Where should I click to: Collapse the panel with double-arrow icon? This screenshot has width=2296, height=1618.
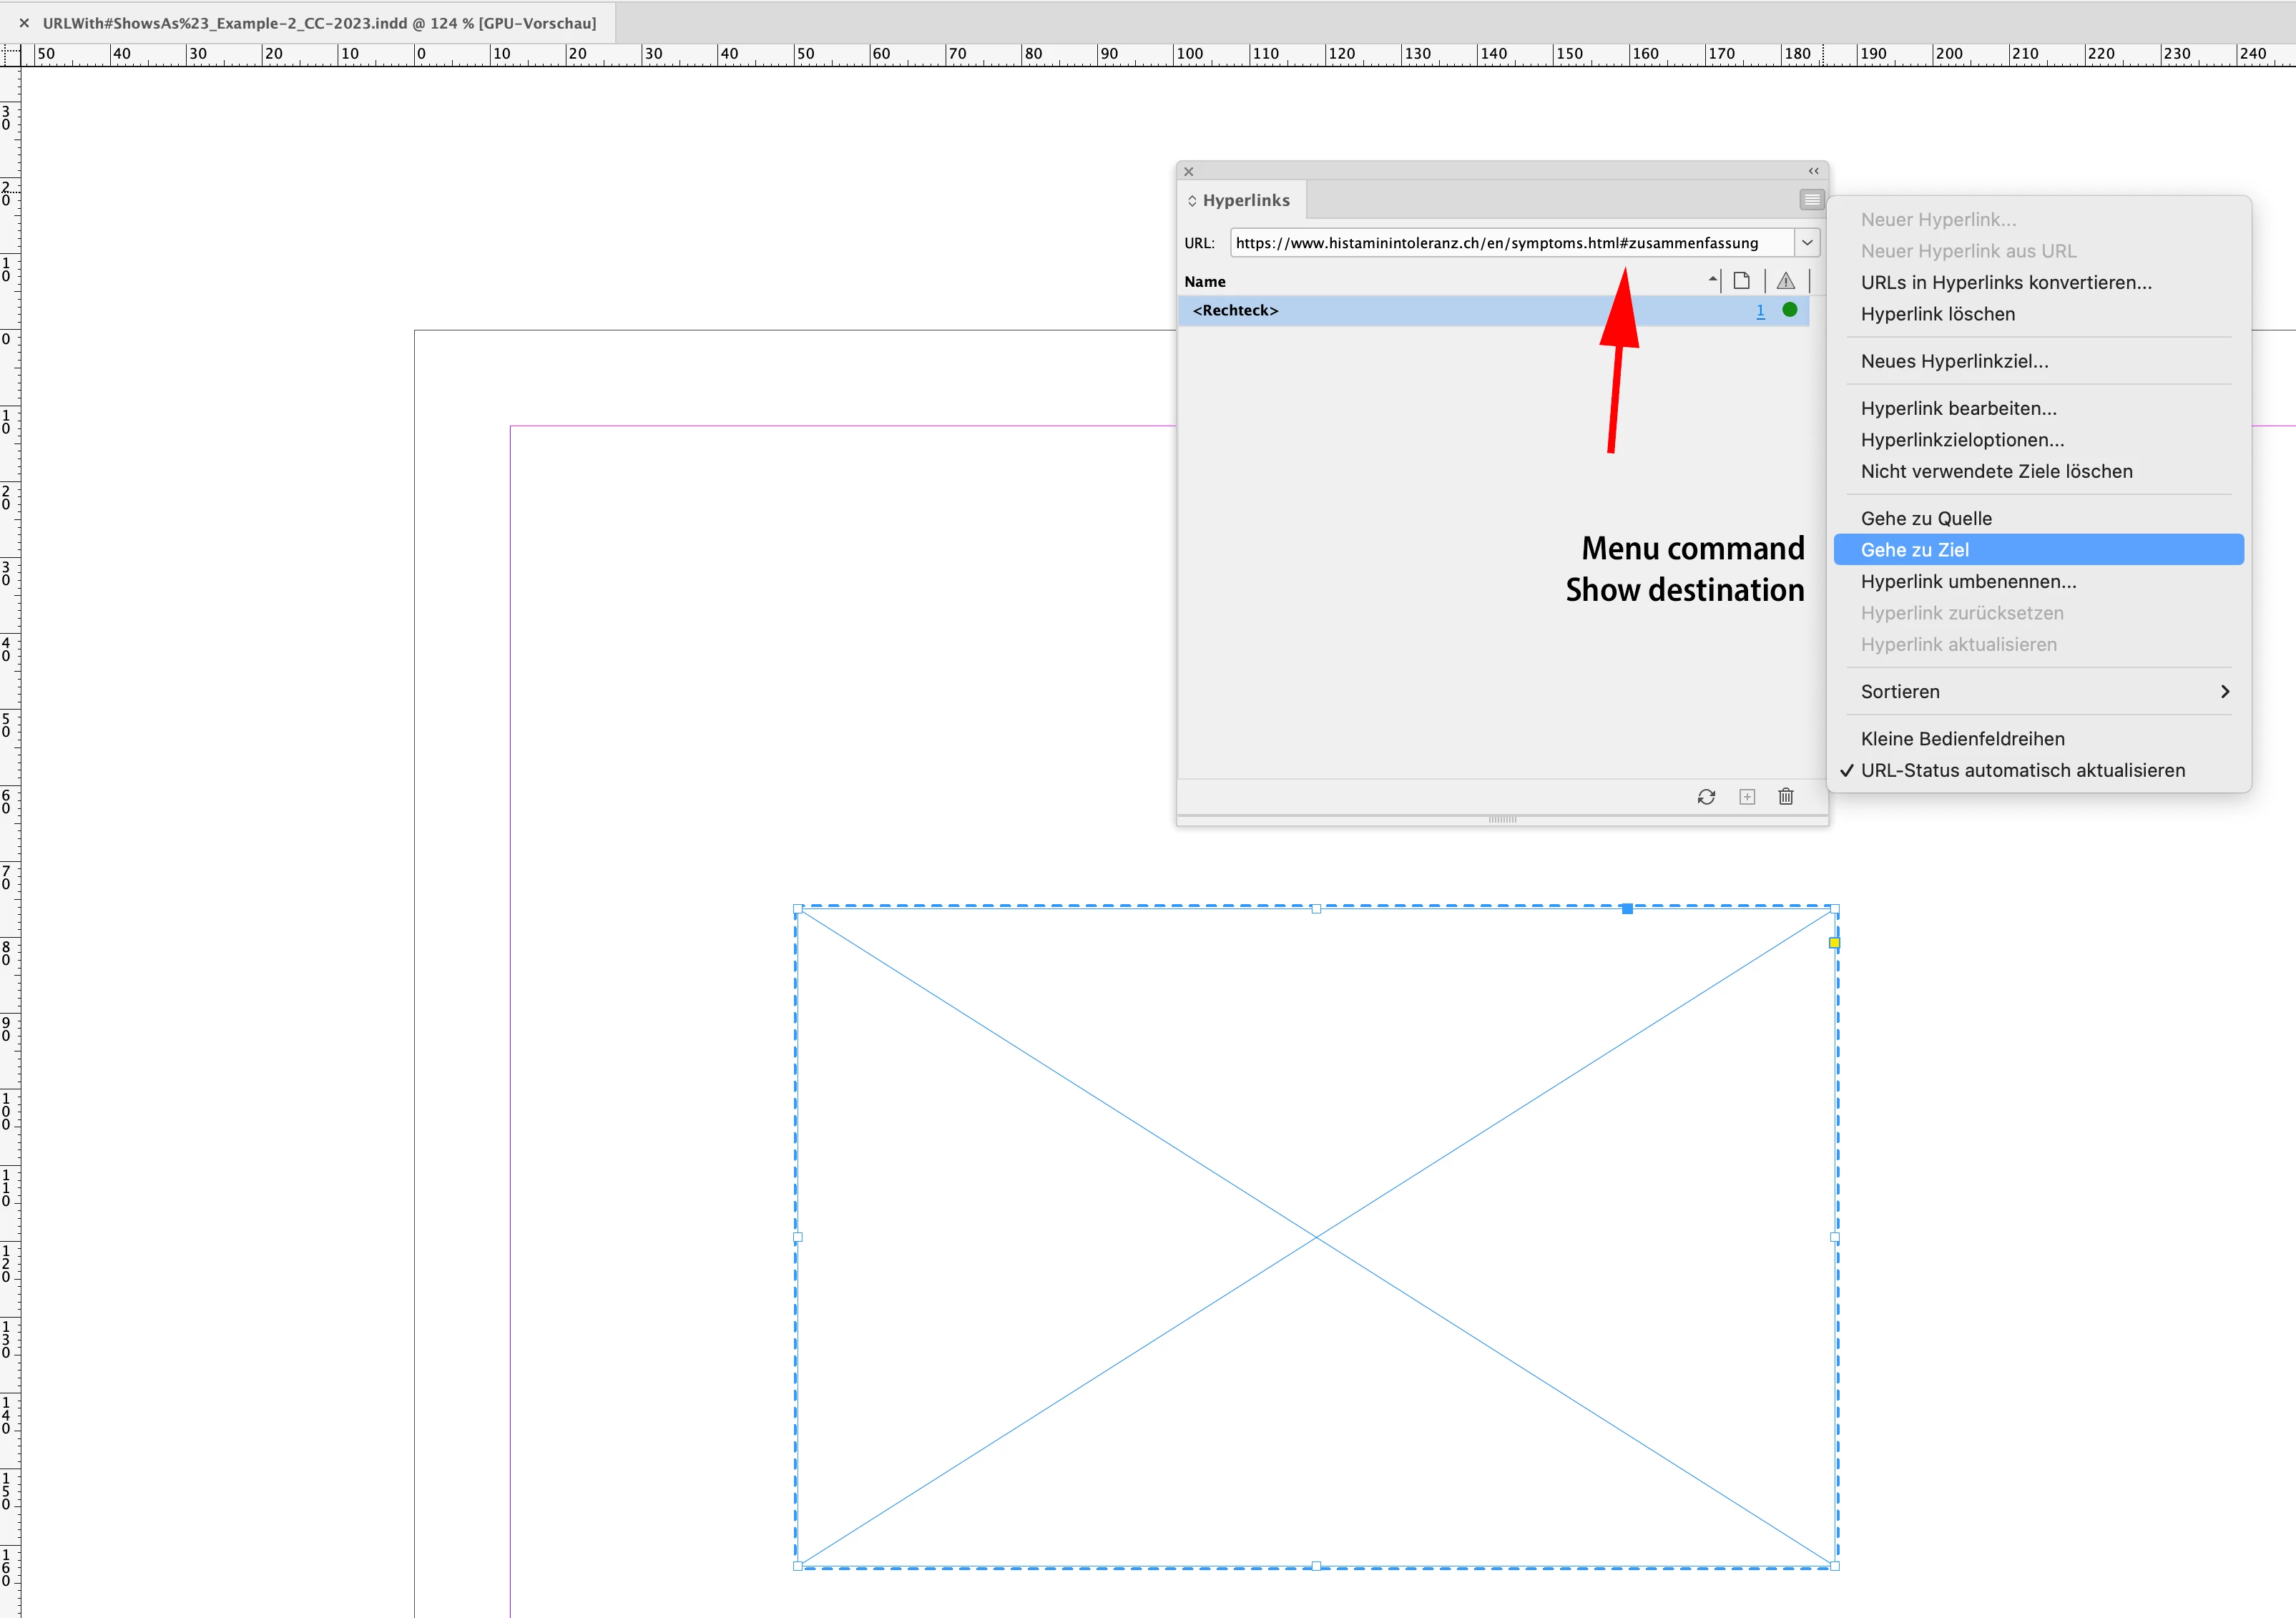click(1813, 171)
